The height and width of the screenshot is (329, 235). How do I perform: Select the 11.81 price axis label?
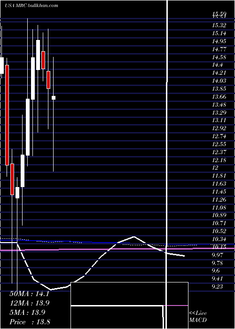pyautogui.click(x=219, y=176)
